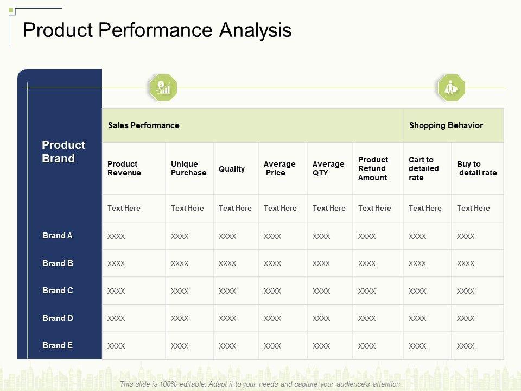The image size is (521, 391).
Task: Click the Cart to detailed rate header
Action: 424,168
